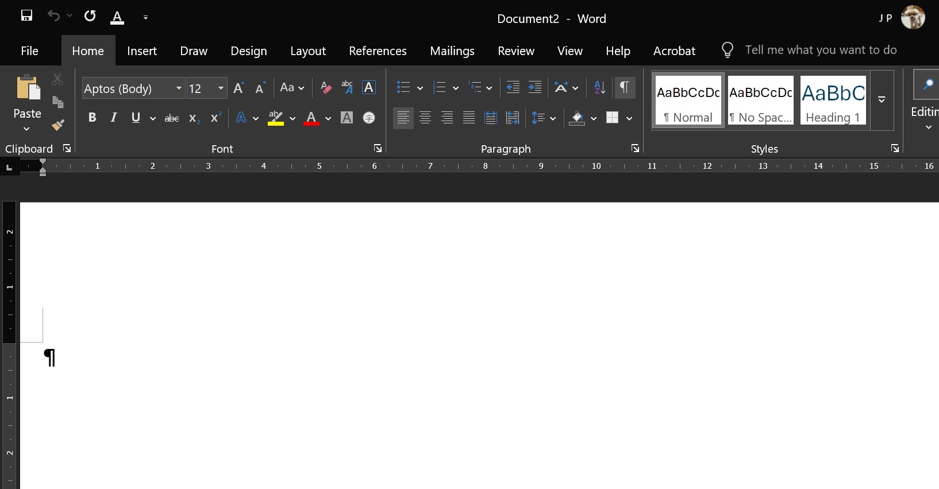Open the Customize Quick Access Toolbar dropdown
The image size is (939, 489).
[x=145, y=17]
